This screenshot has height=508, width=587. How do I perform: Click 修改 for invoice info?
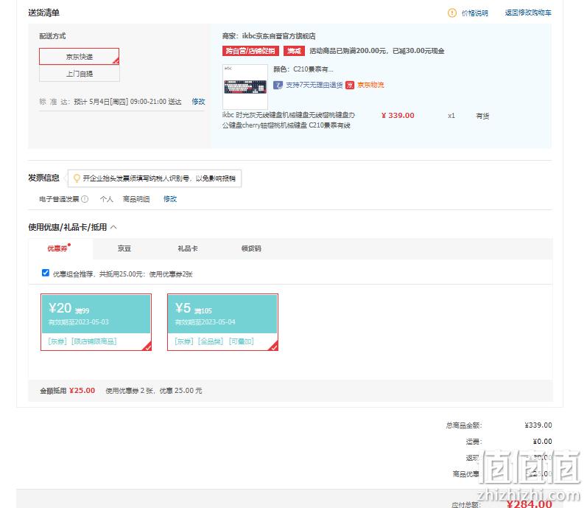point(170,199)
